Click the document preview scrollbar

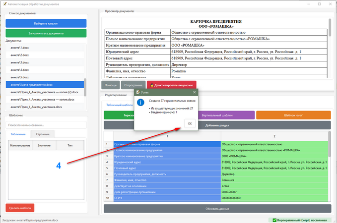click(330, 27)
